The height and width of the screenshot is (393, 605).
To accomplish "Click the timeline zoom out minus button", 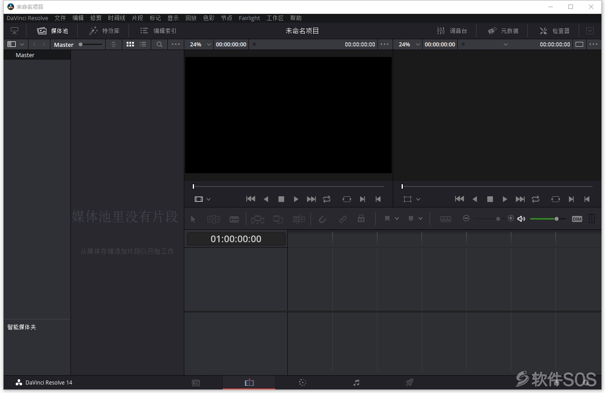I will pyautogui.click(x=466, y=218).
